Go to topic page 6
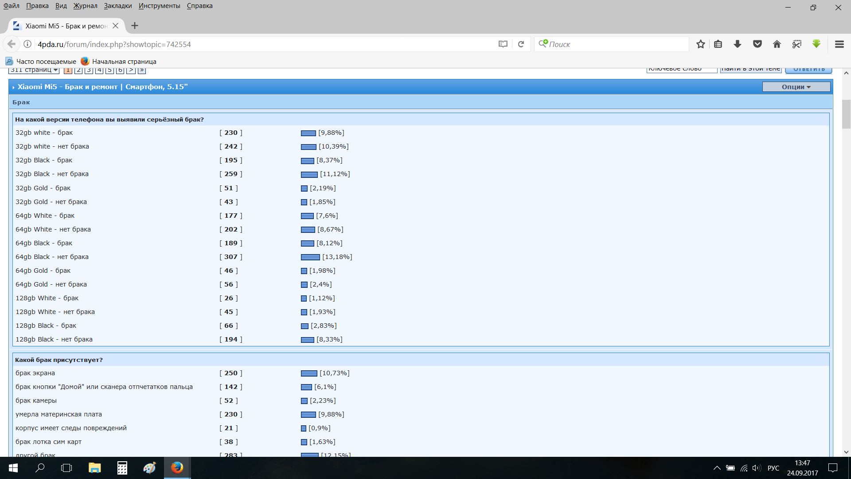 click(x=120, y=70)
